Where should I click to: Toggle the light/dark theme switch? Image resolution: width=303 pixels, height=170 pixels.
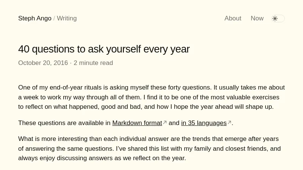[278, 19]
